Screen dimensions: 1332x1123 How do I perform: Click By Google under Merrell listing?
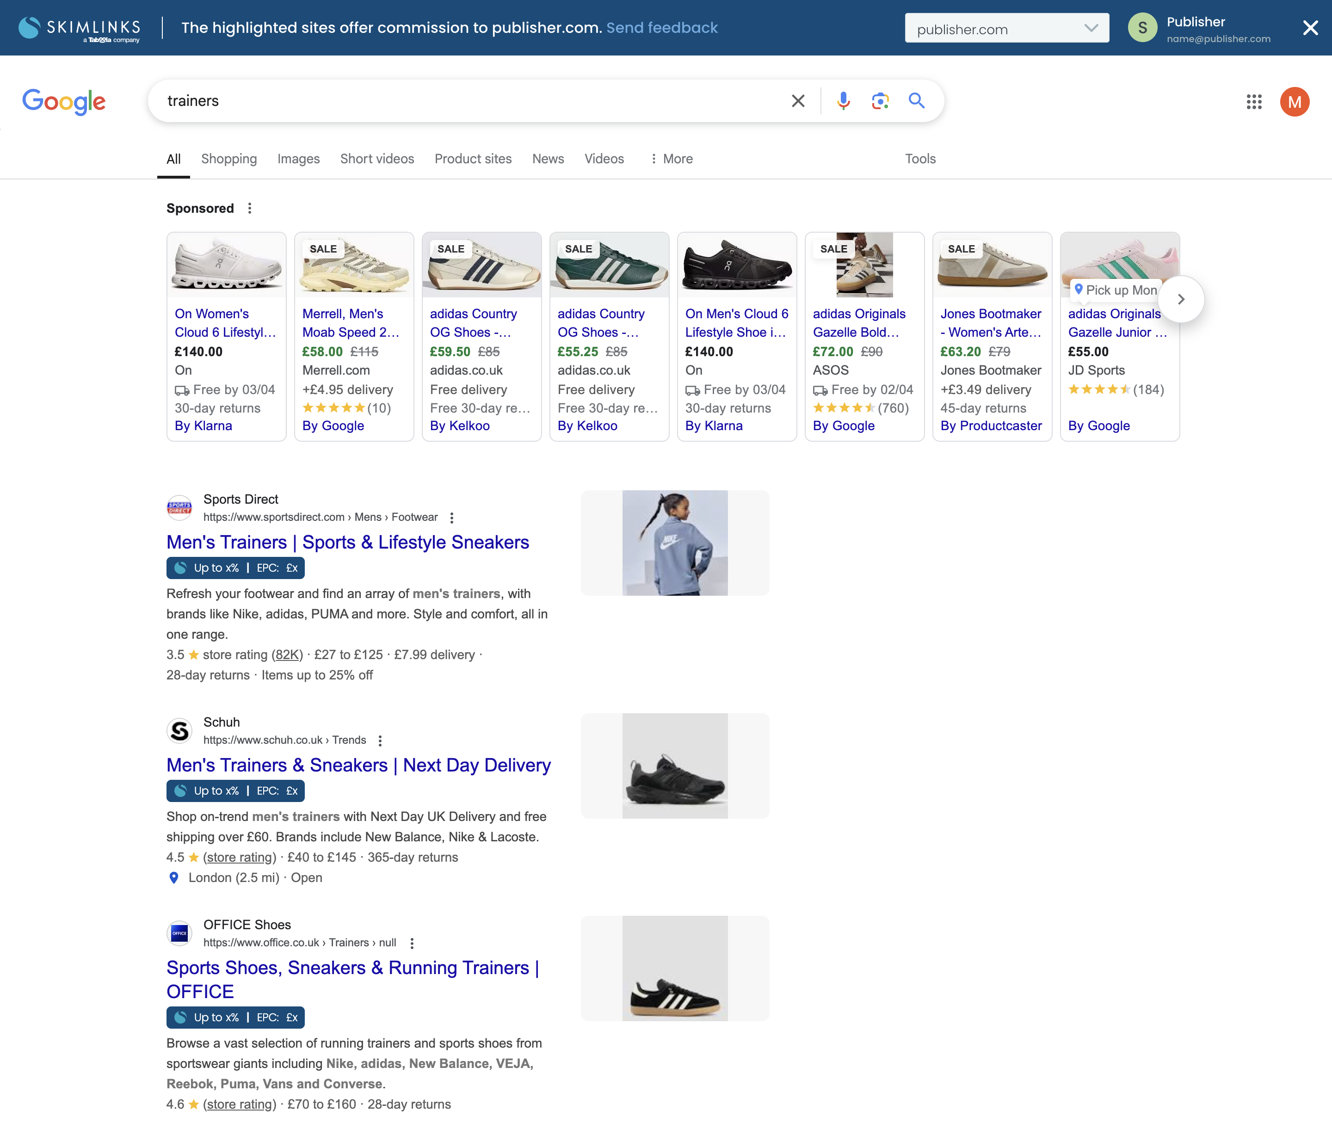coord(333,426)
